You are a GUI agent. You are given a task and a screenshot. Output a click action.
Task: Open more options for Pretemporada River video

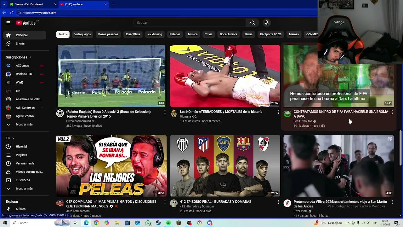pyautogui.click(x=392, y=202)
